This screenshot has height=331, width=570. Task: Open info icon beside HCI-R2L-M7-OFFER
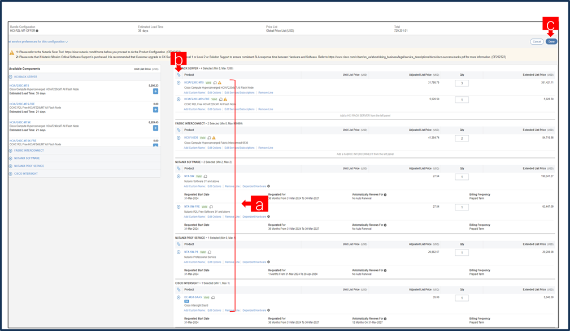tap(37, 31)
